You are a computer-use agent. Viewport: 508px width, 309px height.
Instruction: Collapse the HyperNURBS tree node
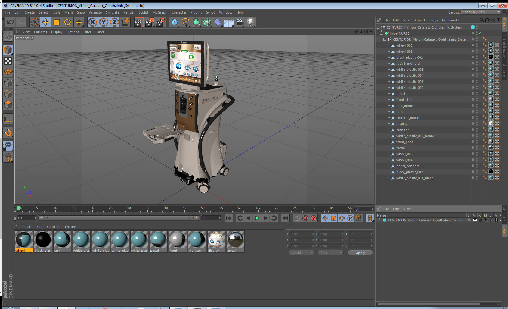pyautogui.click(x=382, y=33)
